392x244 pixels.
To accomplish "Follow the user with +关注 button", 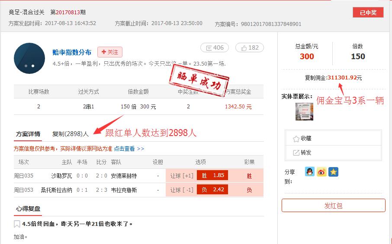I will pyautogui.click(x=110, y=52).
